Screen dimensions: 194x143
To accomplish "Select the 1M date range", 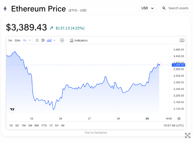I will point(23,125).
